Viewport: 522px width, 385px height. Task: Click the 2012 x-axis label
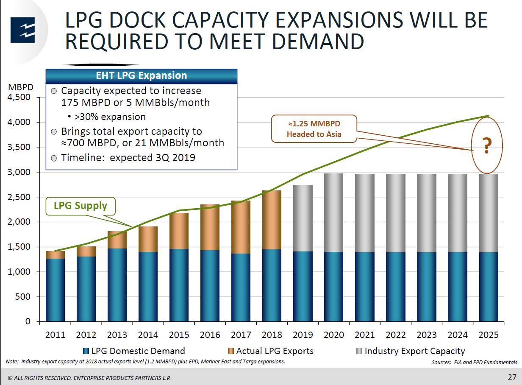tap(86, 335)
